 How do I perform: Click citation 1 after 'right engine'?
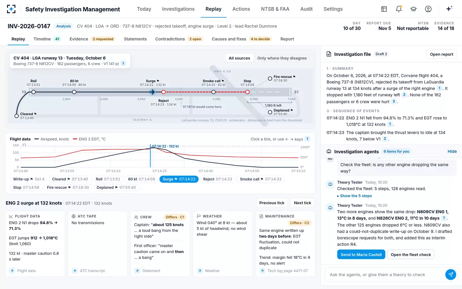440,88
